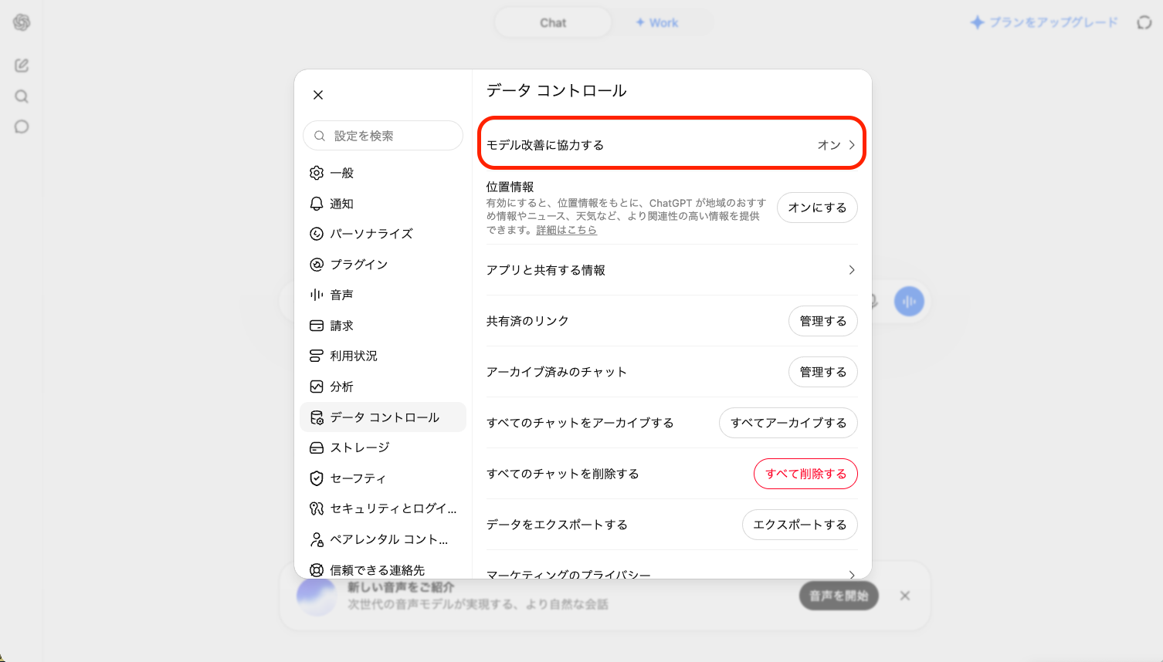This screenshot has width=1163, height=662.
Task: Select 利用状況 icon entry
Action: tap(317, 356)
